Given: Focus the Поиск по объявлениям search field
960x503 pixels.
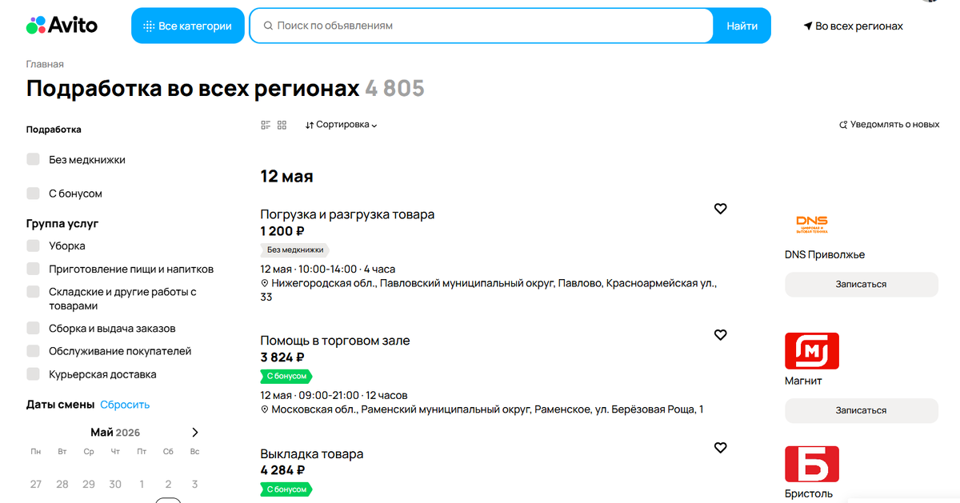Looking at the screenshot, I should pos(481,26).
